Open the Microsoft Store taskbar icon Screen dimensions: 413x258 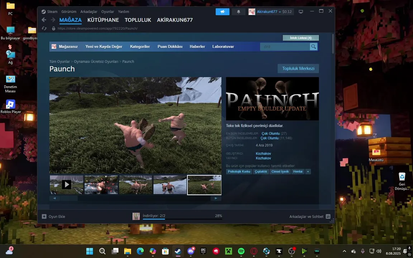tap(165, 251)
